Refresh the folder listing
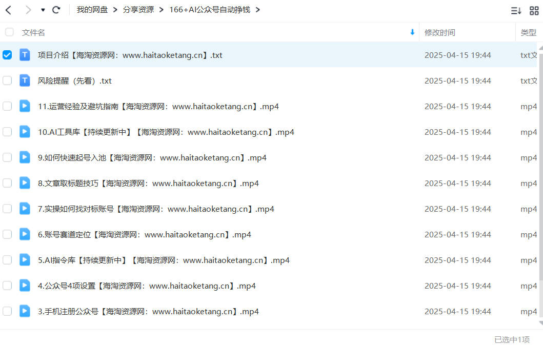 coord(56,10)
